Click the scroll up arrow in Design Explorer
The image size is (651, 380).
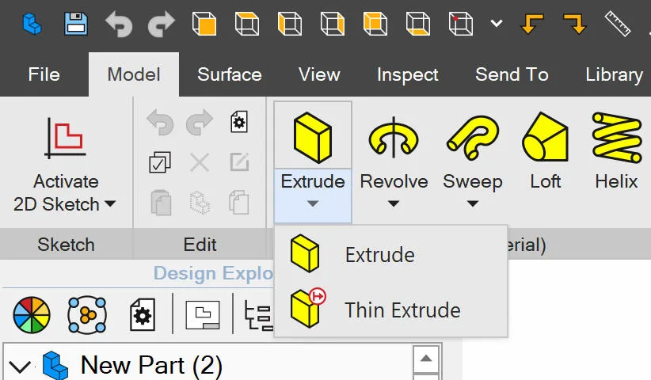point(426,359)
